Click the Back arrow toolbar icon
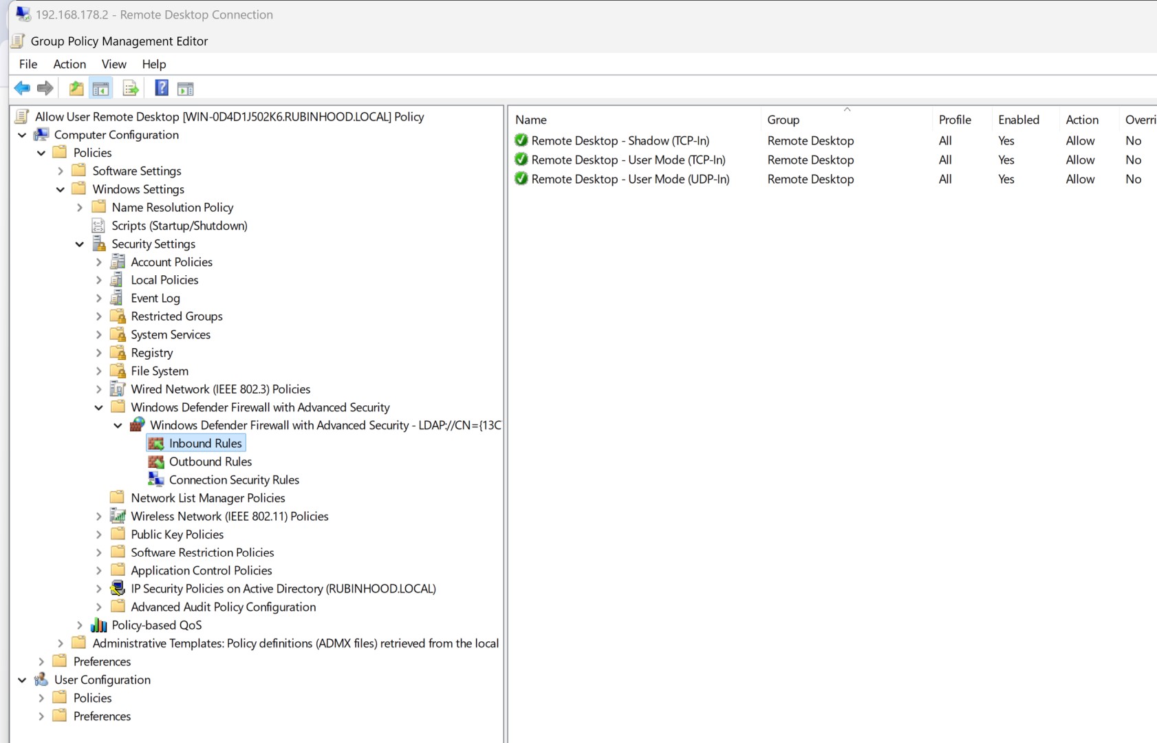1157x743 pixels. coord(22,88)
